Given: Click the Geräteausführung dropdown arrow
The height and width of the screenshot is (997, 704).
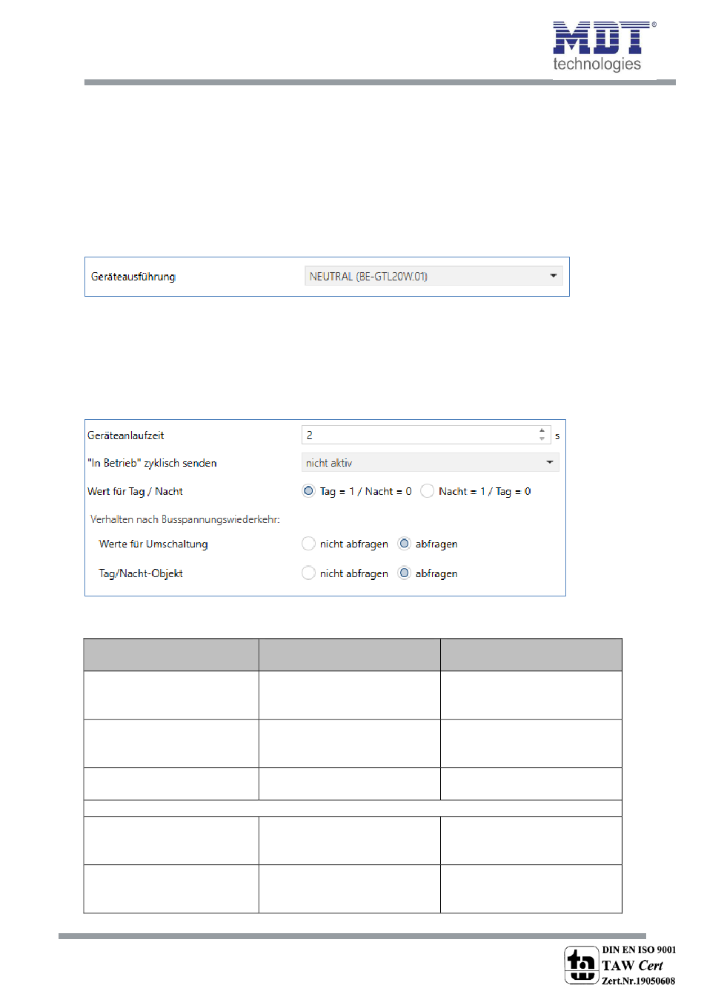Looking at the screenshot, I should (553, 276).
